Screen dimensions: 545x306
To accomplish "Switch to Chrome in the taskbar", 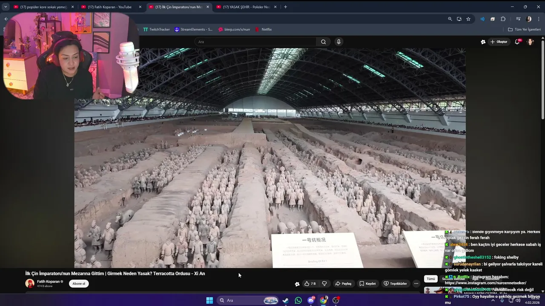I will (x=324, y=300).
